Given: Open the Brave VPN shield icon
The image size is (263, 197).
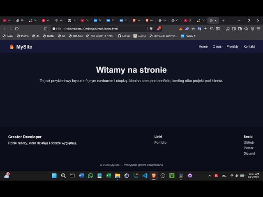Looking at the screenshot, I should (252, 29).
